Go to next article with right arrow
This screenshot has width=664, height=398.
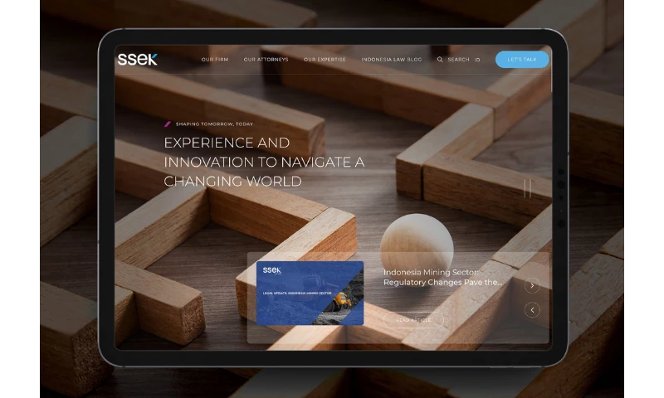[x=532, y=285]
